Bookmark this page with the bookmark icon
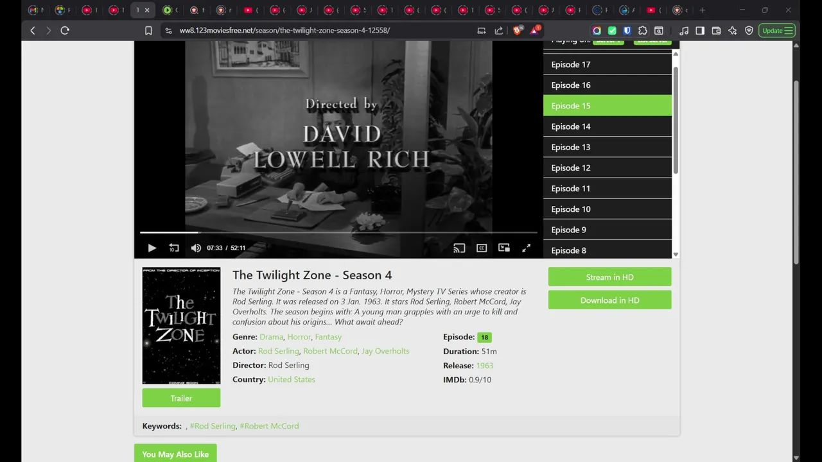Screen dimensions: 822x462 click(x=148, y=30)
